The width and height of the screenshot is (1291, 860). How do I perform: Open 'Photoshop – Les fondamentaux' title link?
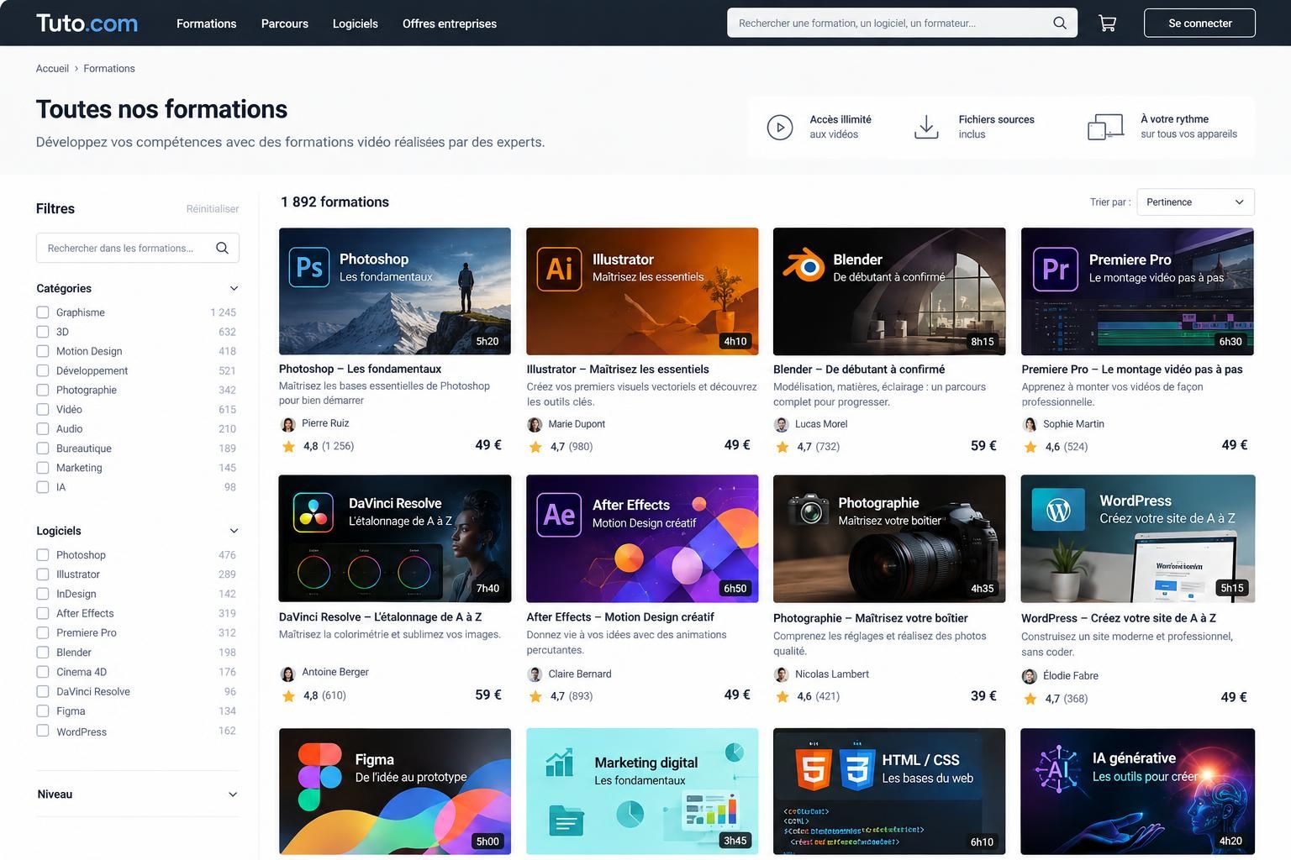point(360,369)
